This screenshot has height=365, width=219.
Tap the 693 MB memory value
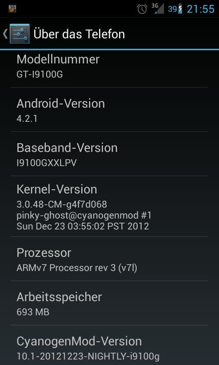(33, 312)
